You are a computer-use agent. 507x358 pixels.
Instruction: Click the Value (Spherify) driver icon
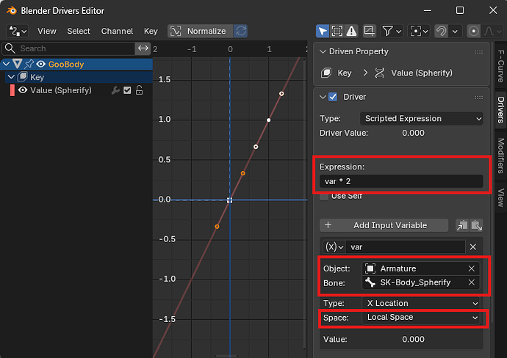click(x=380, y=73)
